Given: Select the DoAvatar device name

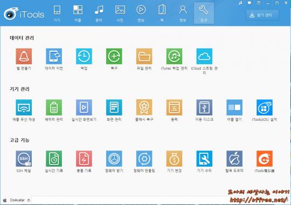Looking at the screenshot, I should click(x=17, y=200).
